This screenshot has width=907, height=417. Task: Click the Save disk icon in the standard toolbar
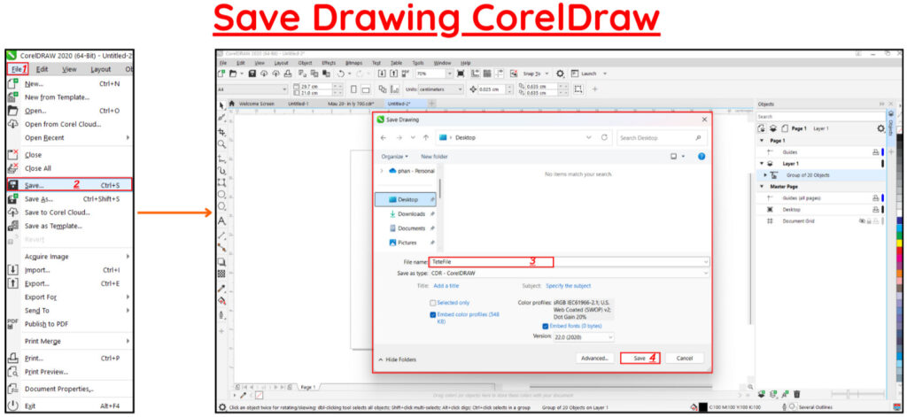pyautogui.click(x=252, y=73)
